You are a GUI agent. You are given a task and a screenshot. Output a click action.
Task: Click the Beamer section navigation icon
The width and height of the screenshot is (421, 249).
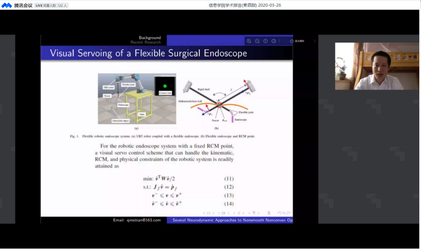[254, 213]
